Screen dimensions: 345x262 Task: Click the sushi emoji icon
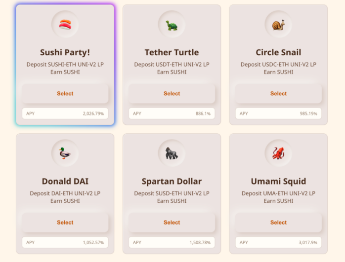(x=65, y=24)
